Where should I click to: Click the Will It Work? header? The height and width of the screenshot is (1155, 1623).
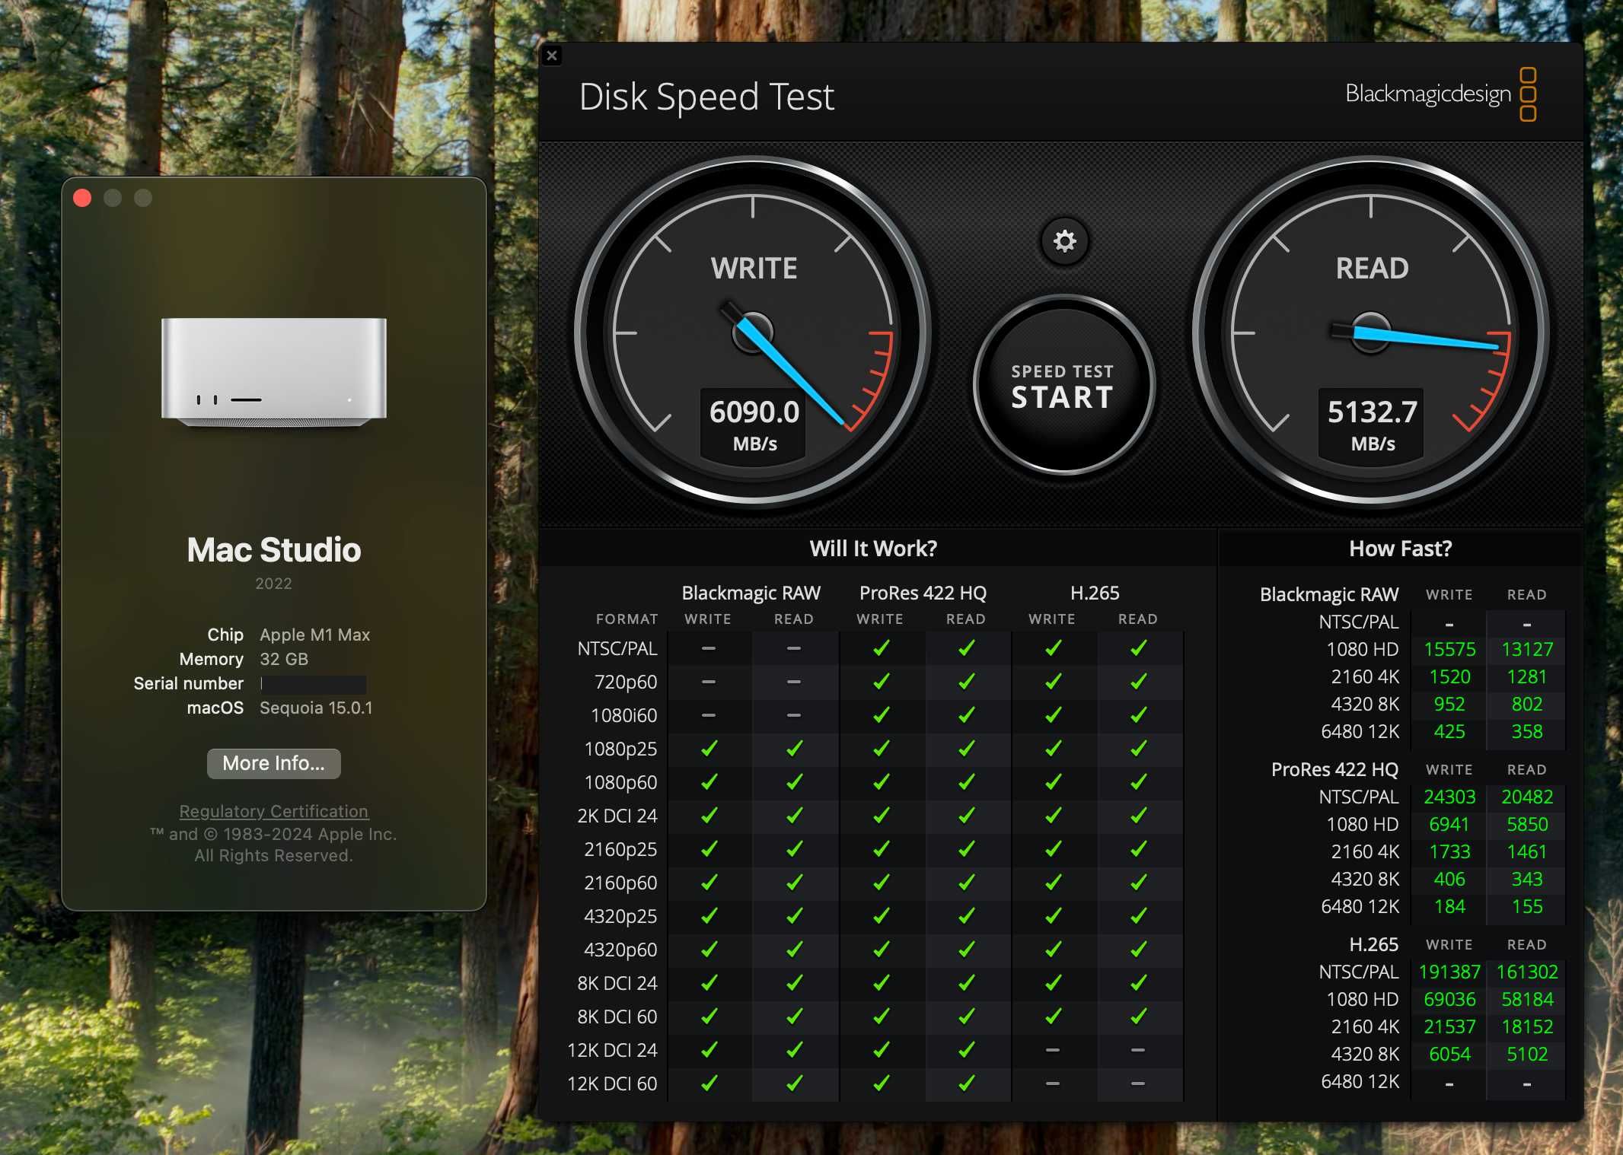pos(873,549)
